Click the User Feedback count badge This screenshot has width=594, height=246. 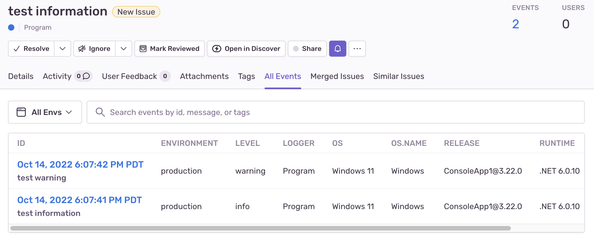(165, 76)
